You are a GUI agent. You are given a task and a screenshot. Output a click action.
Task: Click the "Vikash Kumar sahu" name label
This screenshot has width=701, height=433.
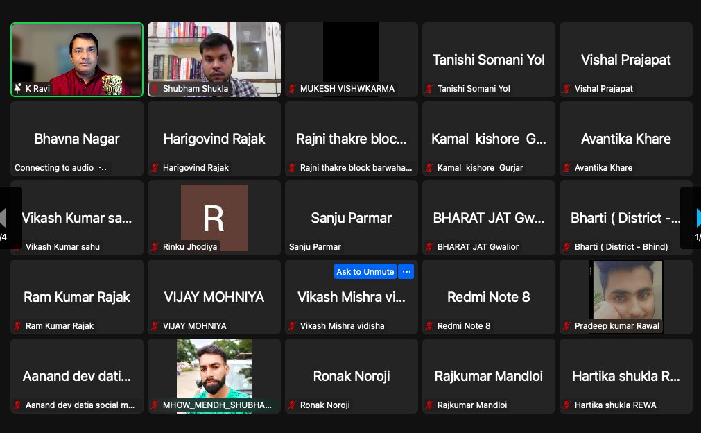coord(62,247)
